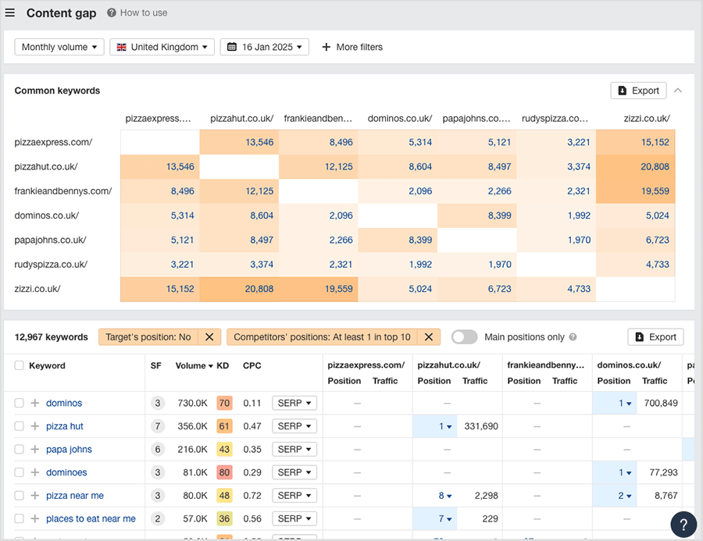703x541 pixels.
Task: Click 15,152 cell in pizzaexpress row
Action: [x=636, y=142]
